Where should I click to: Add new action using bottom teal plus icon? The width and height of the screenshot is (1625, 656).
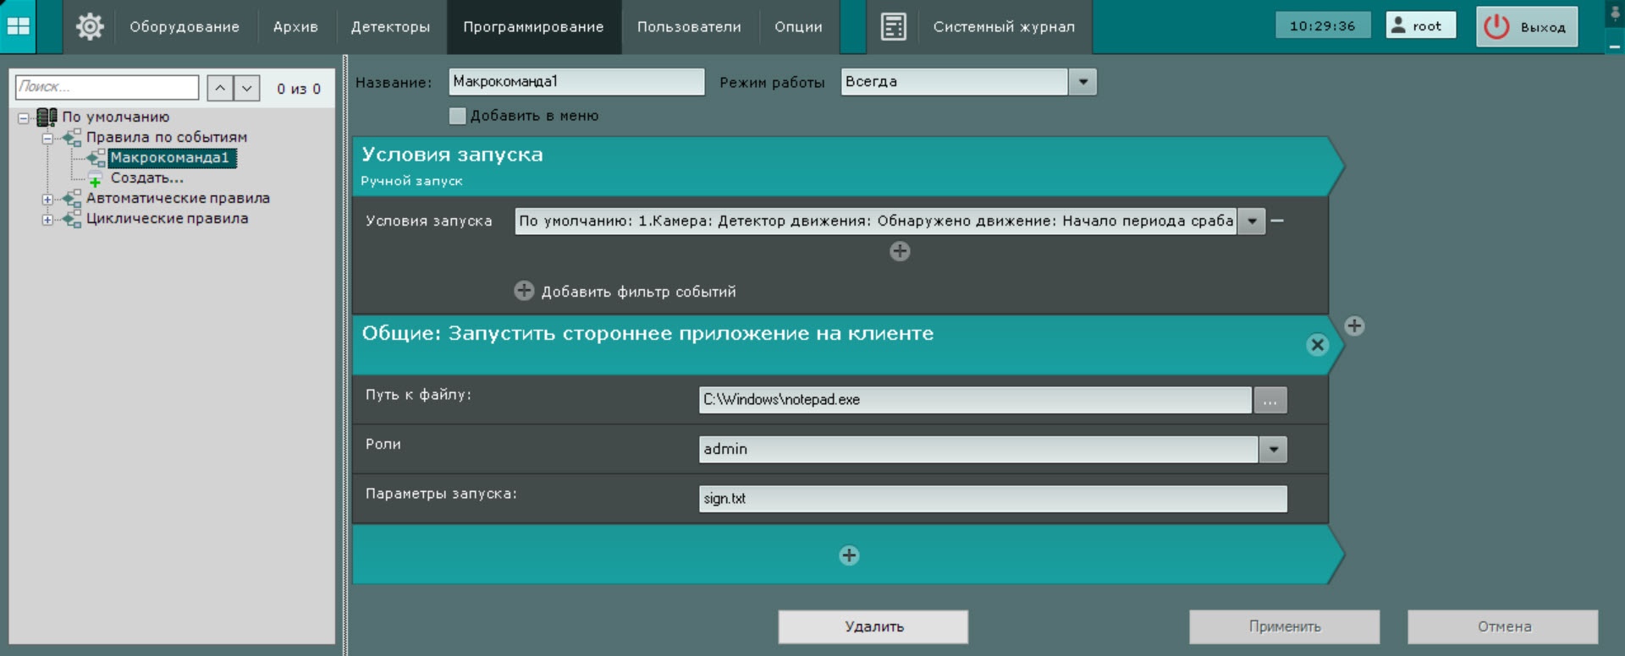[x=849, y=555]
